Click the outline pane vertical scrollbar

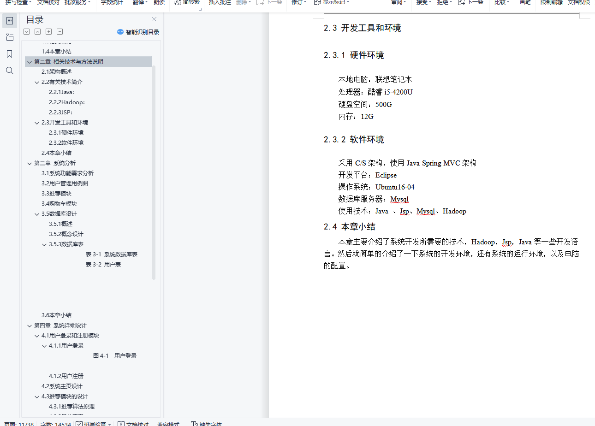[x=154, y=172]
